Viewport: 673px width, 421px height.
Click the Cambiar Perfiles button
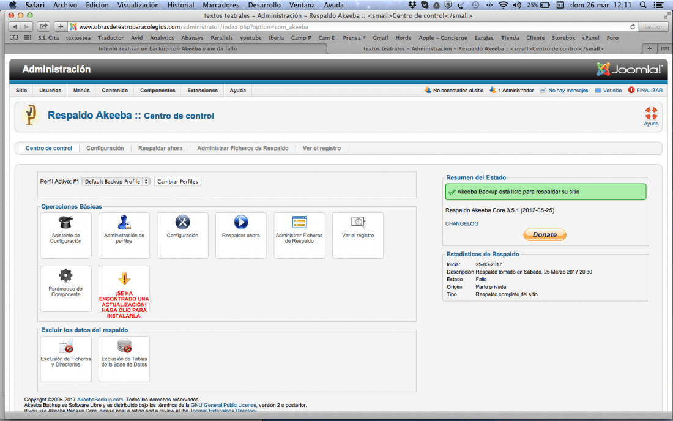pos(177,182)
